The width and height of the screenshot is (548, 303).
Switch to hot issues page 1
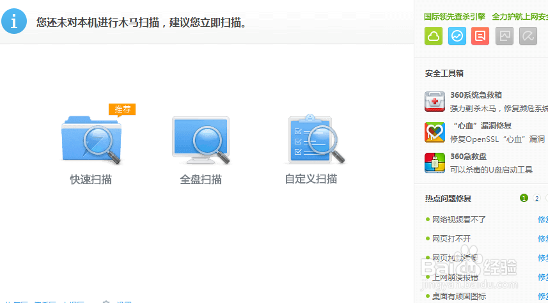tap(524, 198)
